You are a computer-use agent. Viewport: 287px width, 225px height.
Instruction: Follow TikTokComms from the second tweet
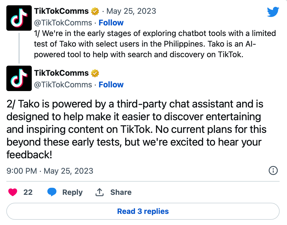pos(111,85)
